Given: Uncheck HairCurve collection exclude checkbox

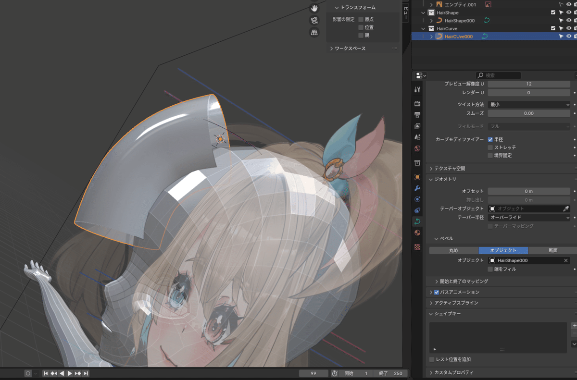Looking at the screenshot, I should coord(553,28).
